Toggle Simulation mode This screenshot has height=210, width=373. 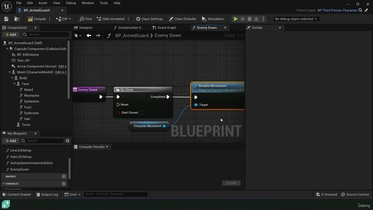[x=213, y=19]
